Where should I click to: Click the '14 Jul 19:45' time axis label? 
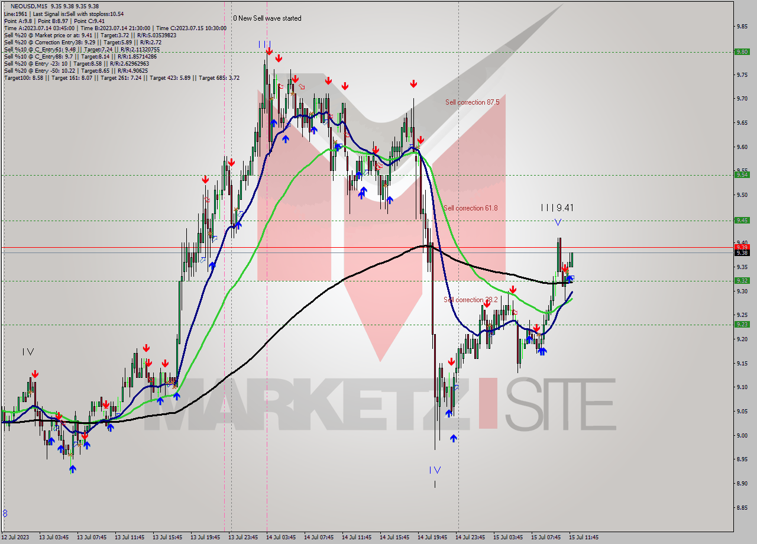[x=432, y=537]
